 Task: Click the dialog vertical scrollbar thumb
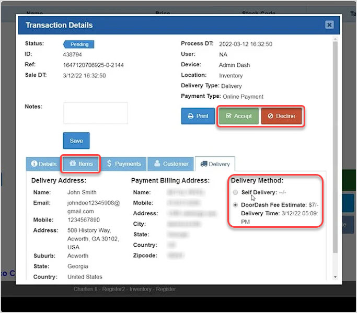pos(335,147)
